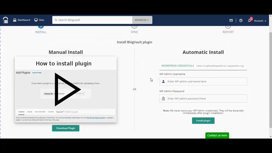The width and height of the screenshot is (272, 153).
Task: Focus the WP Admin Password field
Action: pyautogui.click(x=203, y=98)
